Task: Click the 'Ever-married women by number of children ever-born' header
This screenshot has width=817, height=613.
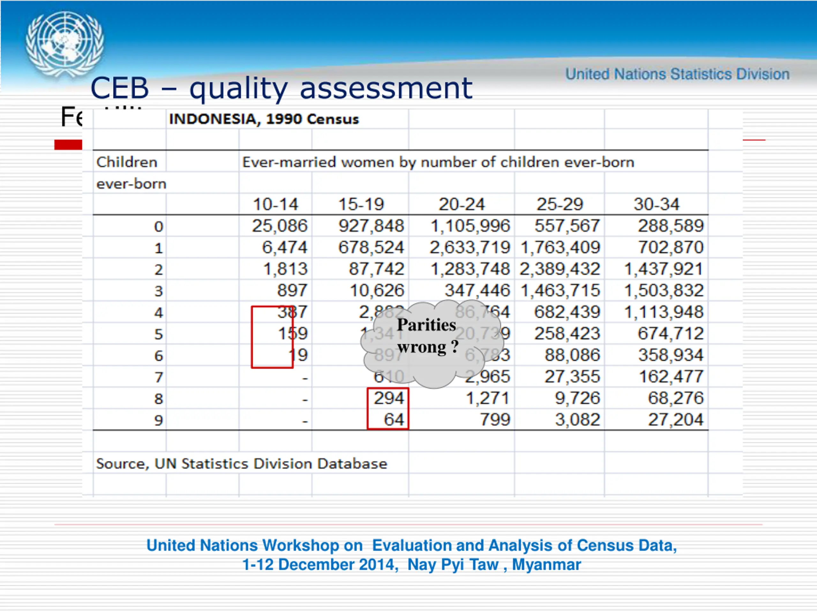Action: click(x=438, y=162)
